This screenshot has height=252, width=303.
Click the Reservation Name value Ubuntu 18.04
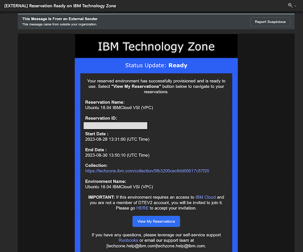(x=119, y=108)
